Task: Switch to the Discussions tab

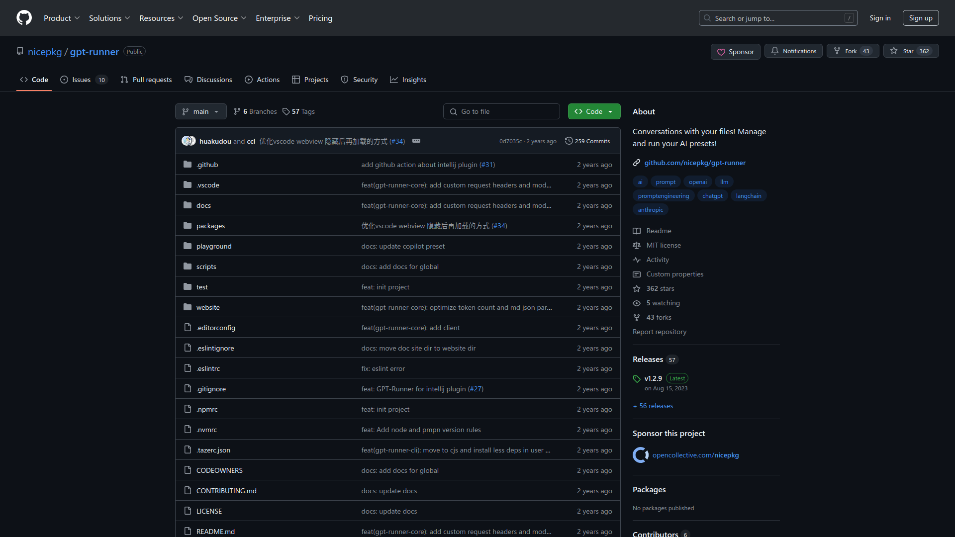Action: click(208, 80)
